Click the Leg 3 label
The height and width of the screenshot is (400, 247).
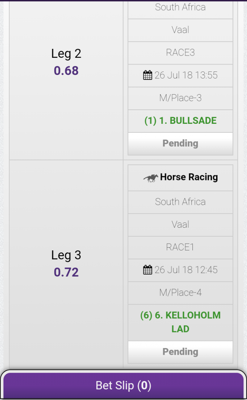click(66, 255)
